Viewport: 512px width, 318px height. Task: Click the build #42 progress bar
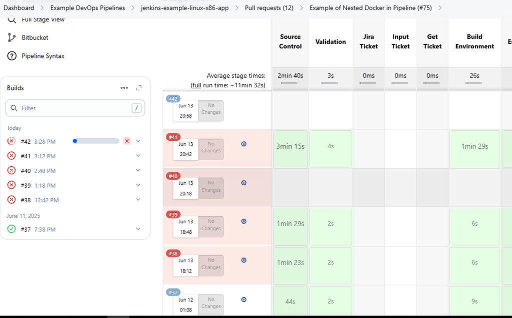pos(96,141)
